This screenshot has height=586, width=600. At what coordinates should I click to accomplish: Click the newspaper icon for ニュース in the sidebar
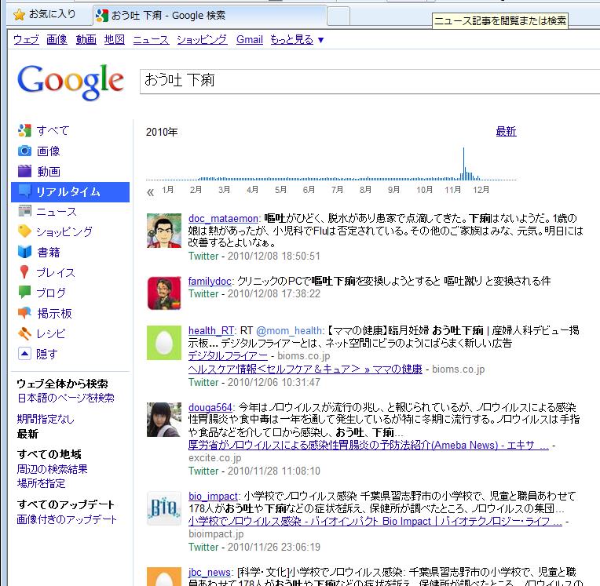(24, 211)
